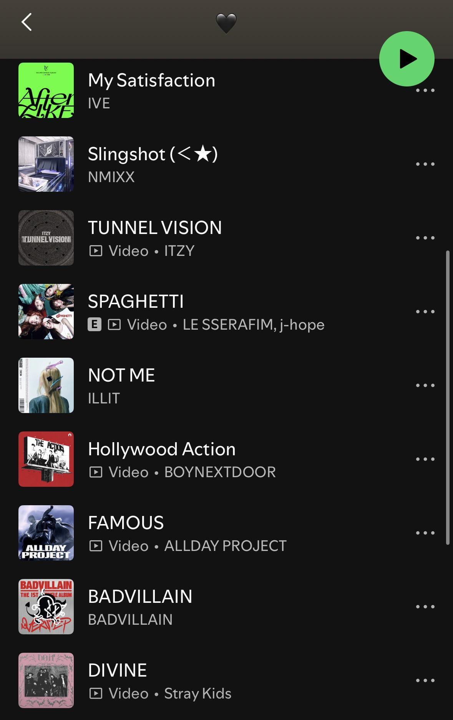Select the DIVINE track title
453x720 pixels.
click(x=117, y=670)
